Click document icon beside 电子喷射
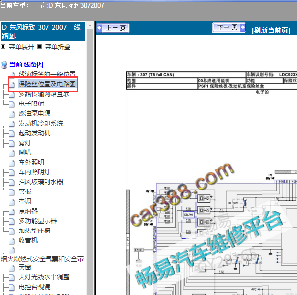Screen dimensions: 297x295 tap(12, 104)
